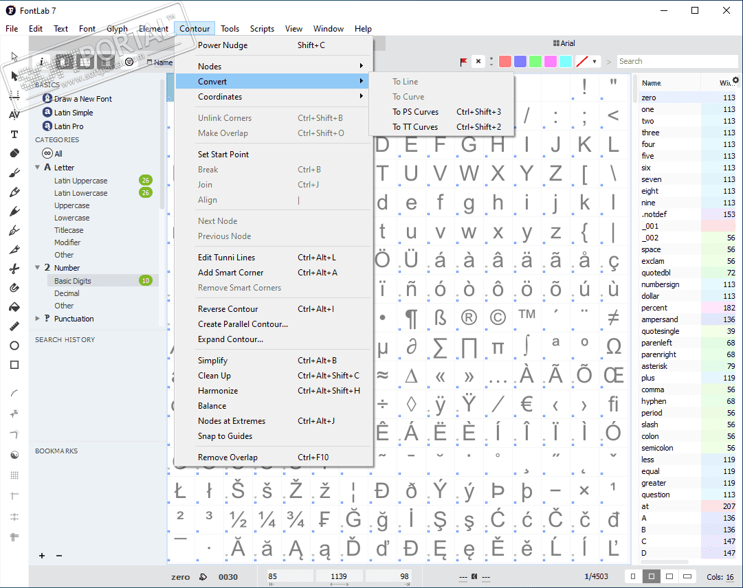Image resolution: width=743 pixels, height=588 pixels.
Task: Collapse the Letter category
Action: (37, 168)
